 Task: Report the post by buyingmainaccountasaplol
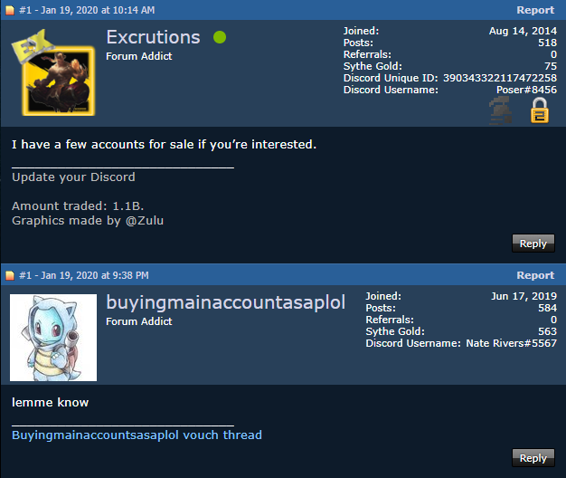click(x=535, y=275)
